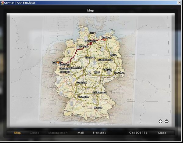
Task: Click the German Truck Simulator window icon
Action: [2, 2]
